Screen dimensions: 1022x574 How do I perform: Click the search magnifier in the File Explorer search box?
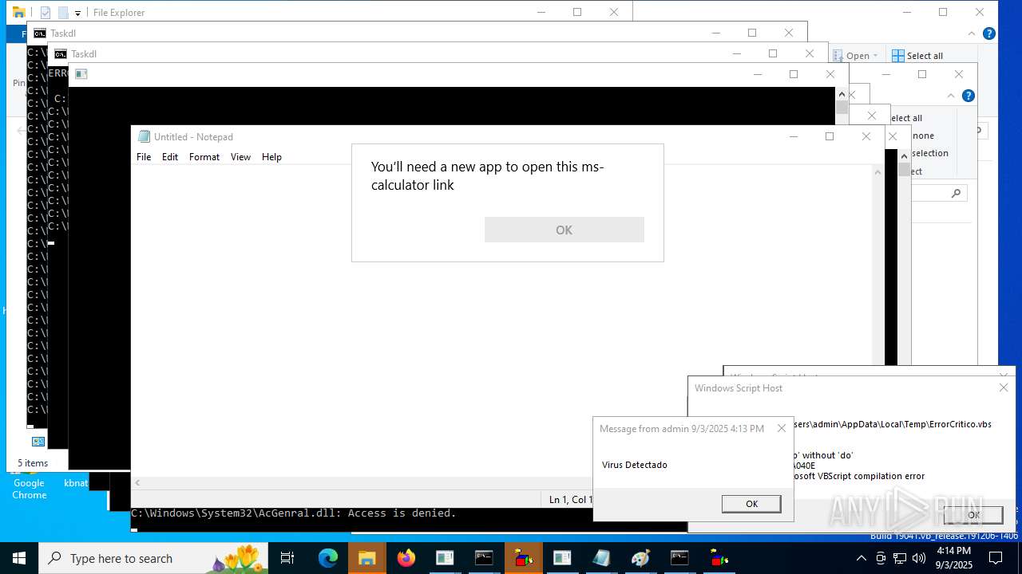(956, 193)
